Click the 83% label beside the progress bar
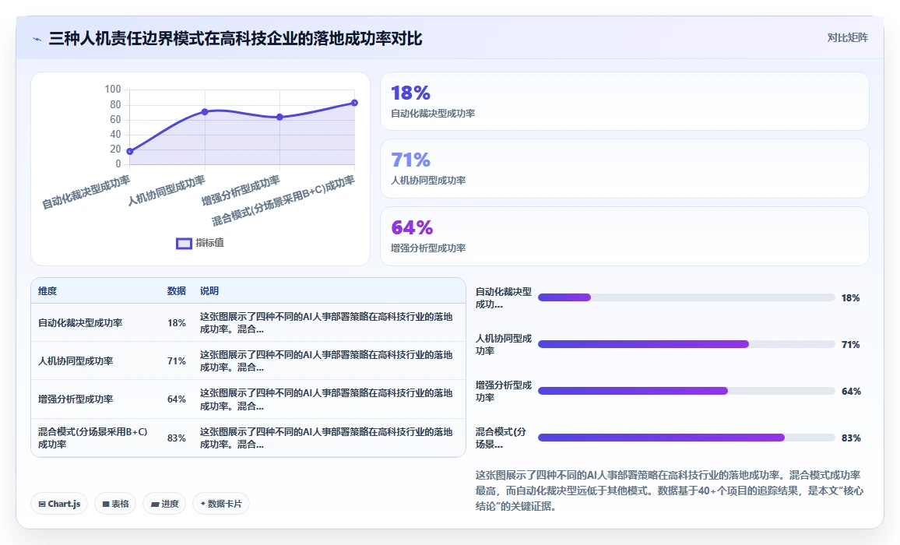Viewport: 900px width, 545px height. coord(851,438)
